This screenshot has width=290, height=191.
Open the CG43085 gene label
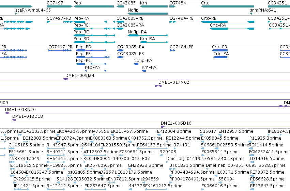(126, 3)
